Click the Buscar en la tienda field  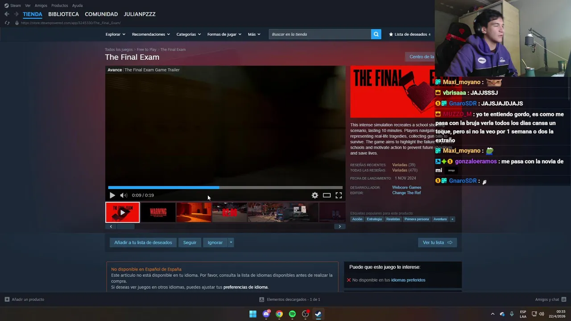tap(320, 34)
